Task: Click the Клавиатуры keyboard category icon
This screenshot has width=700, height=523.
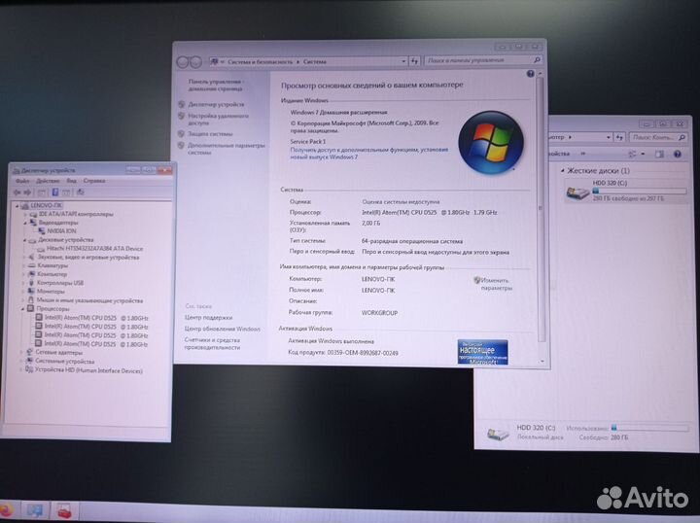Action: 32,265
